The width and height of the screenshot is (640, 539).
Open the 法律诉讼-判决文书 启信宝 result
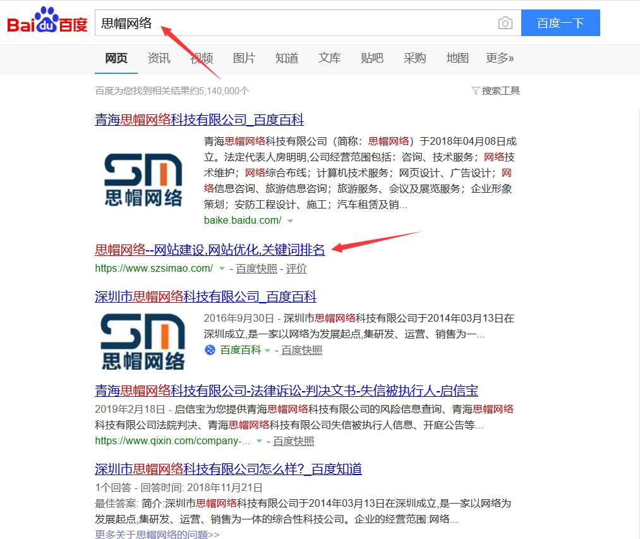pyautogui.click(x=287, y=391)
